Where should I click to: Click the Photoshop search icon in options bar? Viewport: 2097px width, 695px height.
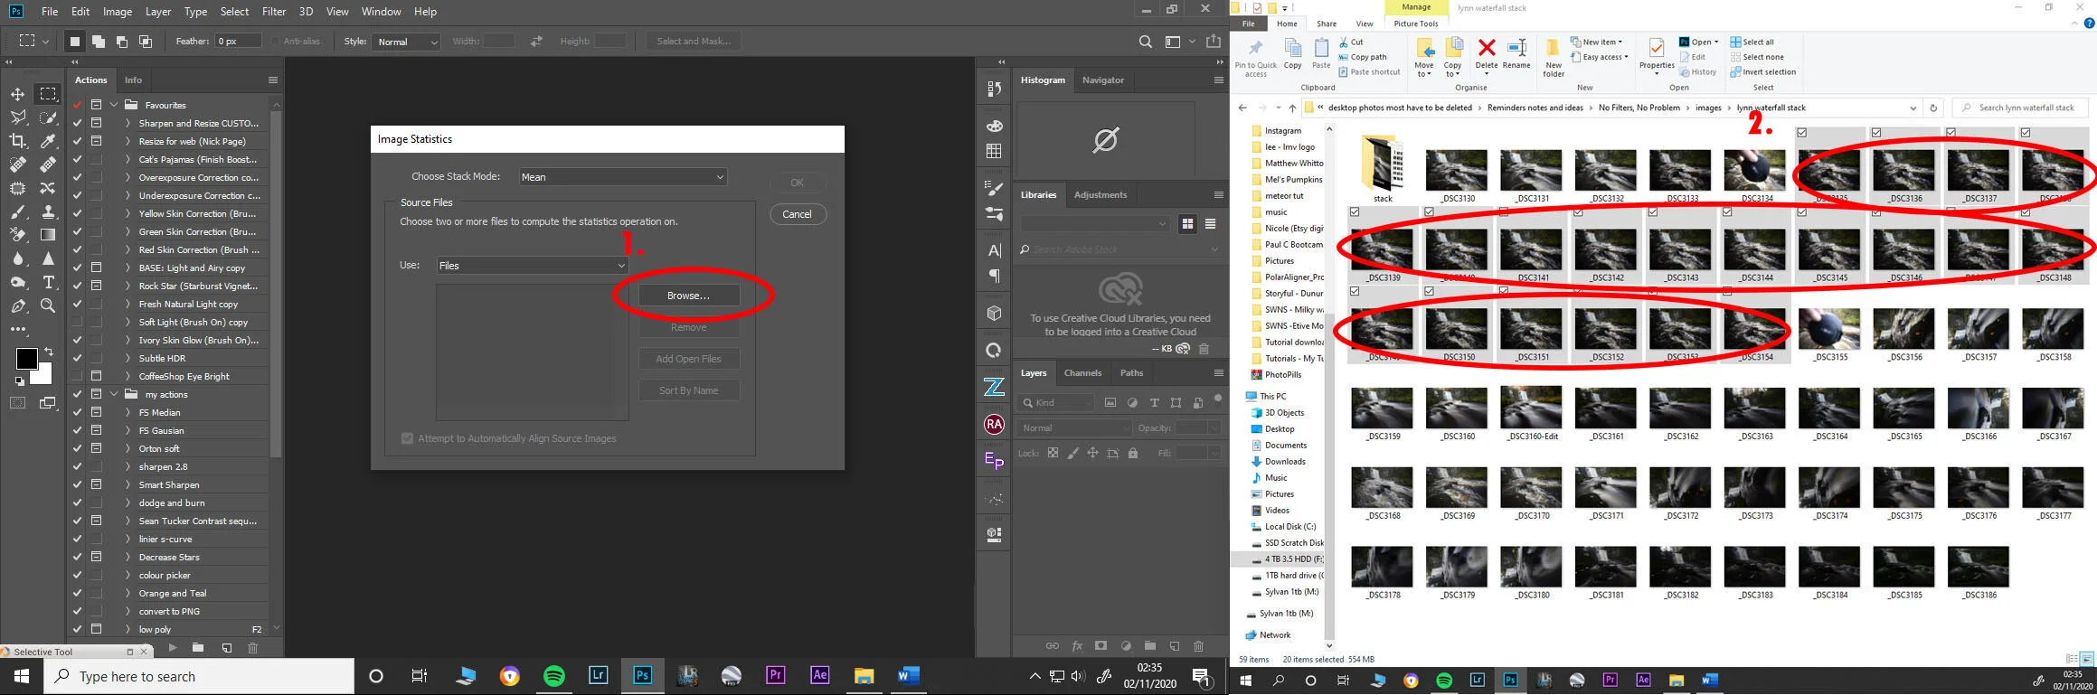click(x=1145, y=42)
